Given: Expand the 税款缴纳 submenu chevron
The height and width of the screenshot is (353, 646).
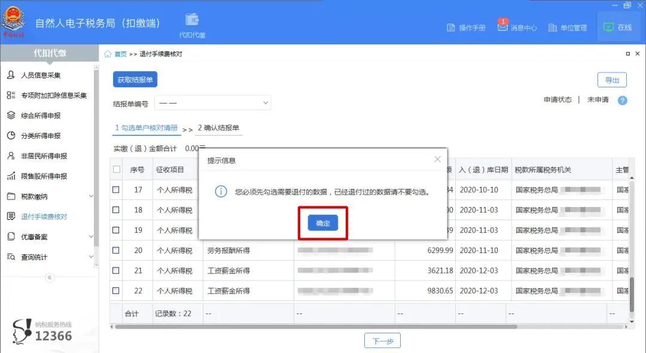Looking at the screenshot, I should click(x=91, y=196).
